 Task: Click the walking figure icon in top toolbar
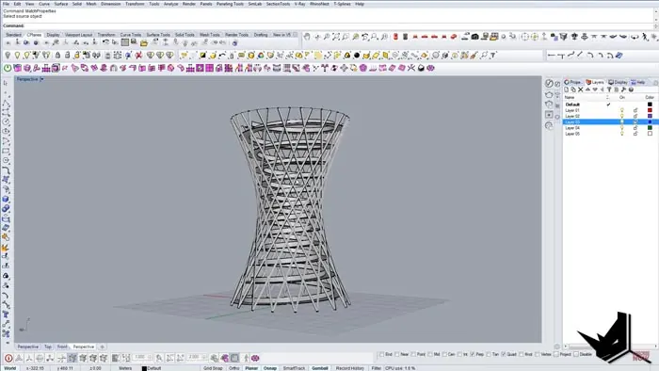point(645,37)
